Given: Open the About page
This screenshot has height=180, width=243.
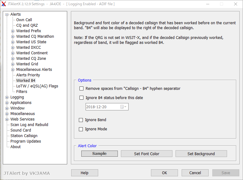Looking at the screenshot, I should point(16,147).
